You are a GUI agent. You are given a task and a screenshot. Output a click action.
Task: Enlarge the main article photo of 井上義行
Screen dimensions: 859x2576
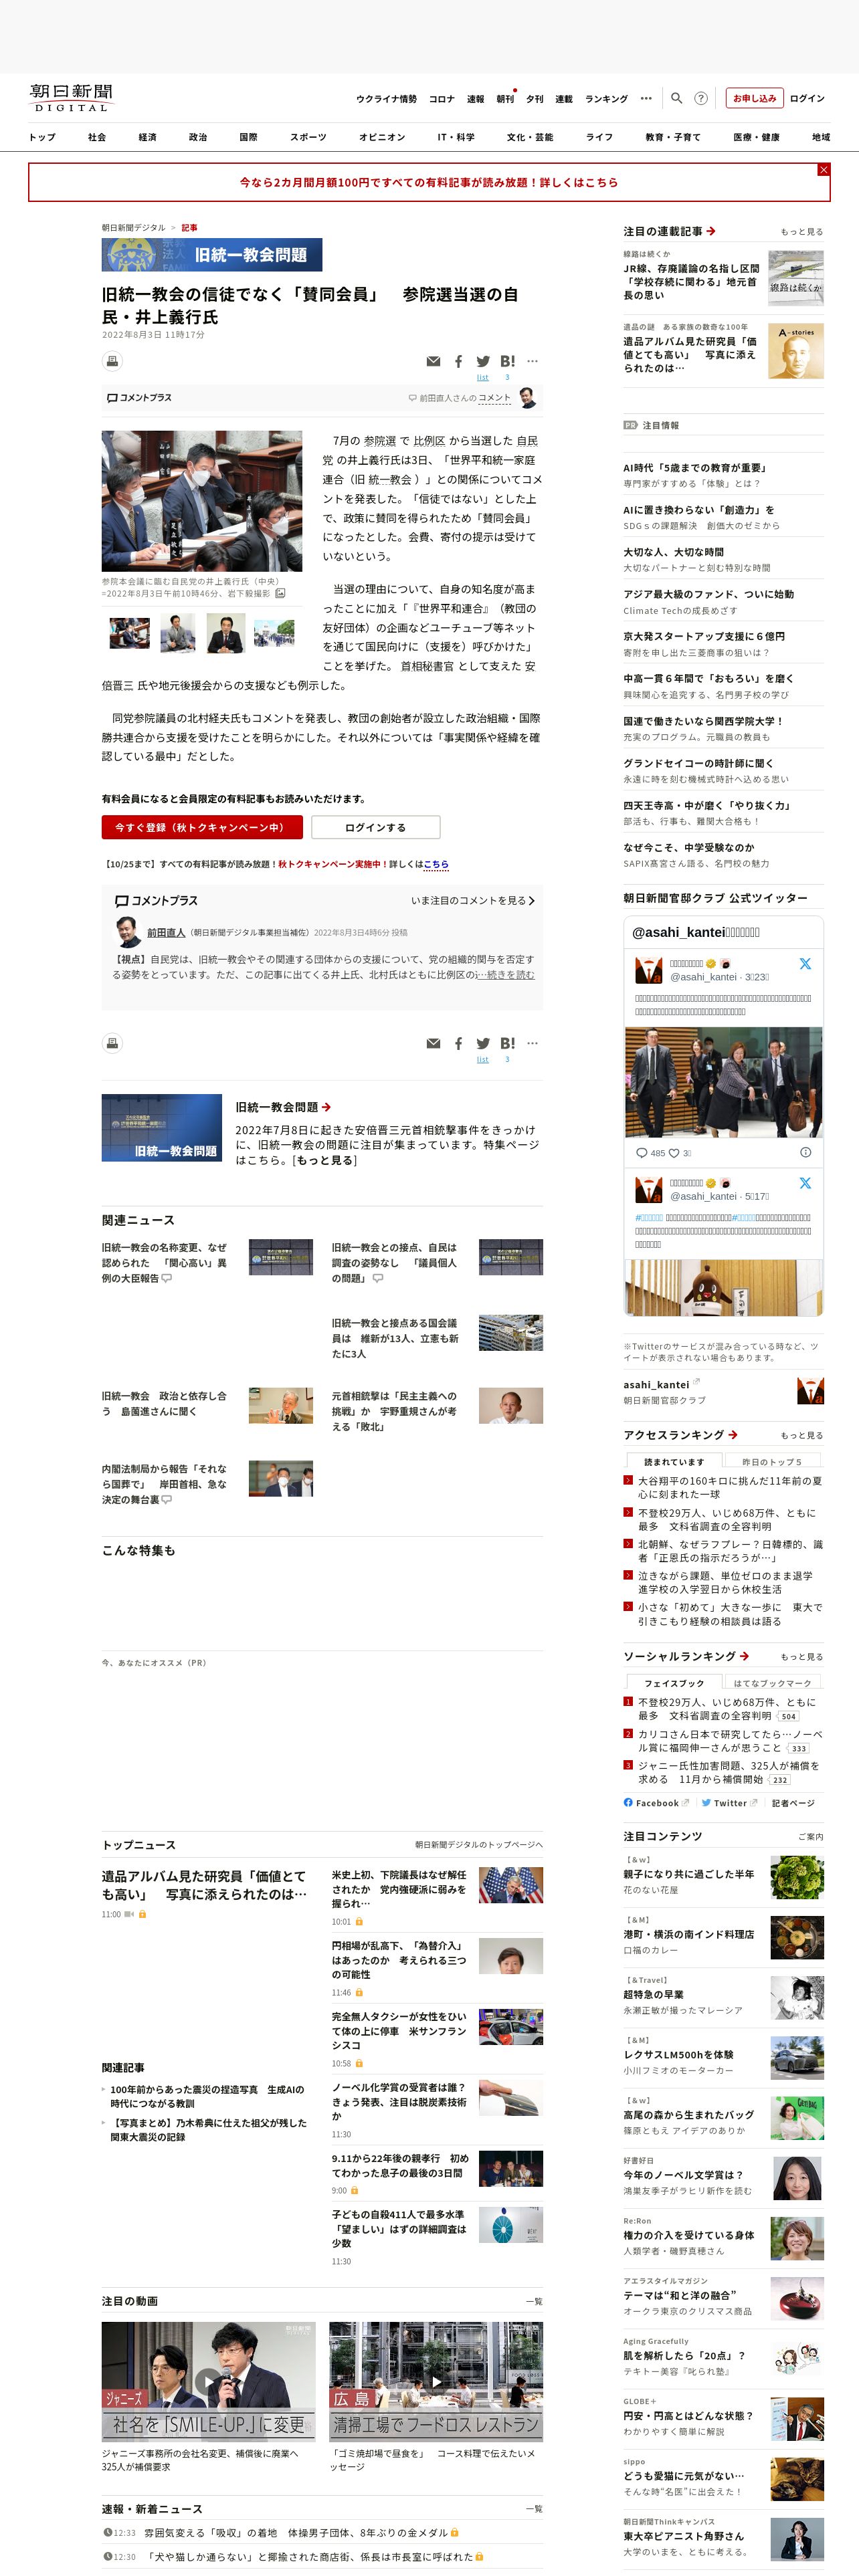pos(202,501)
